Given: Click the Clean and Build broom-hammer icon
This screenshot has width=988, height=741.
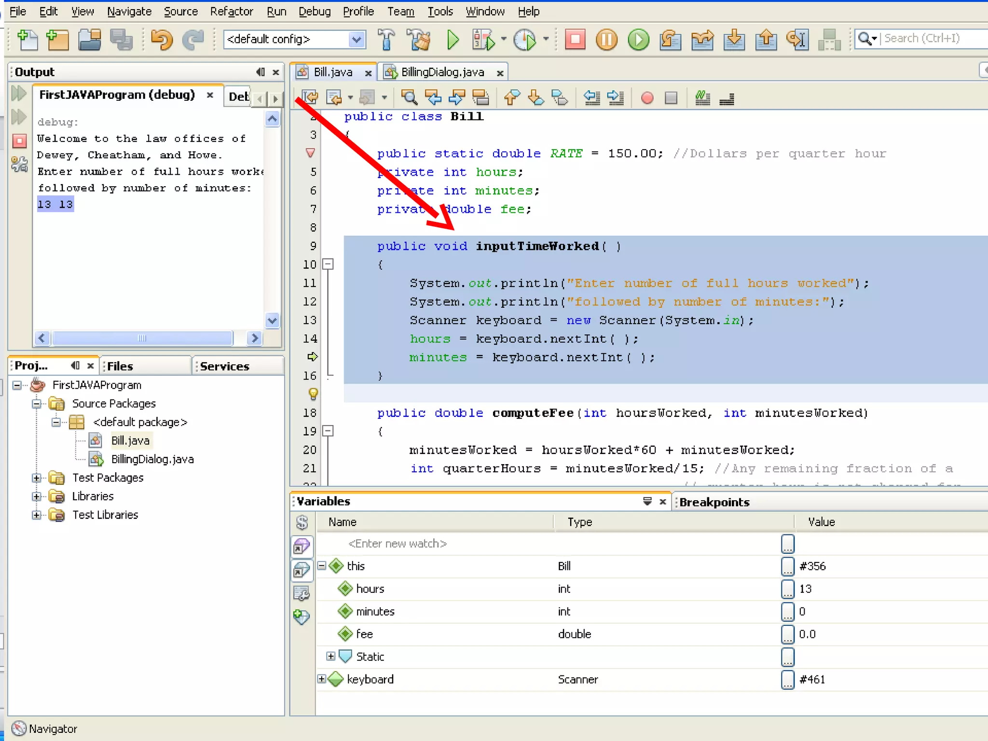Looking at the screenshot, I should pyautogui.click(x=418, y=40).
